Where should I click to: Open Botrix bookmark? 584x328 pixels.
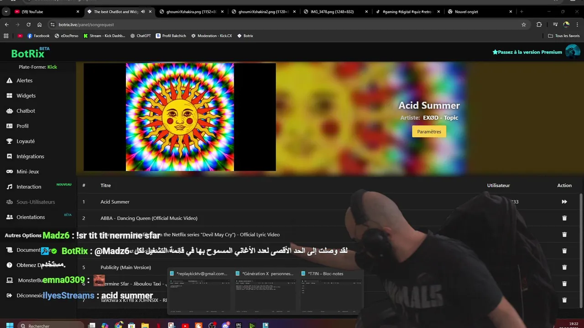245,36
